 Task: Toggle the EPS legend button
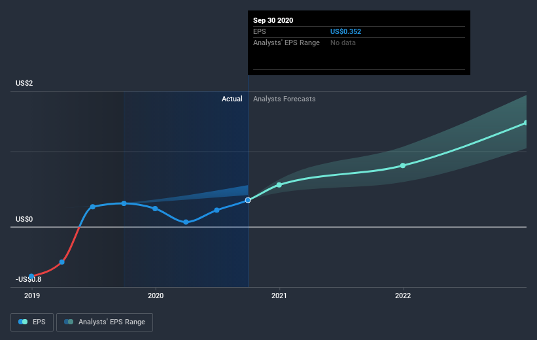[32, 322]
